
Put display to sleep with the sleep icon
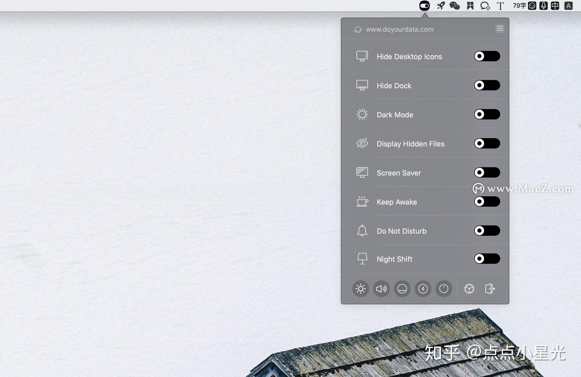coord(402,289)
